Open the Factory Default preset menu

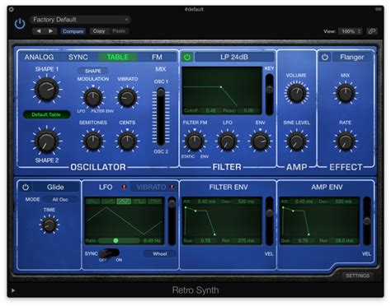(x=80, y=20)
